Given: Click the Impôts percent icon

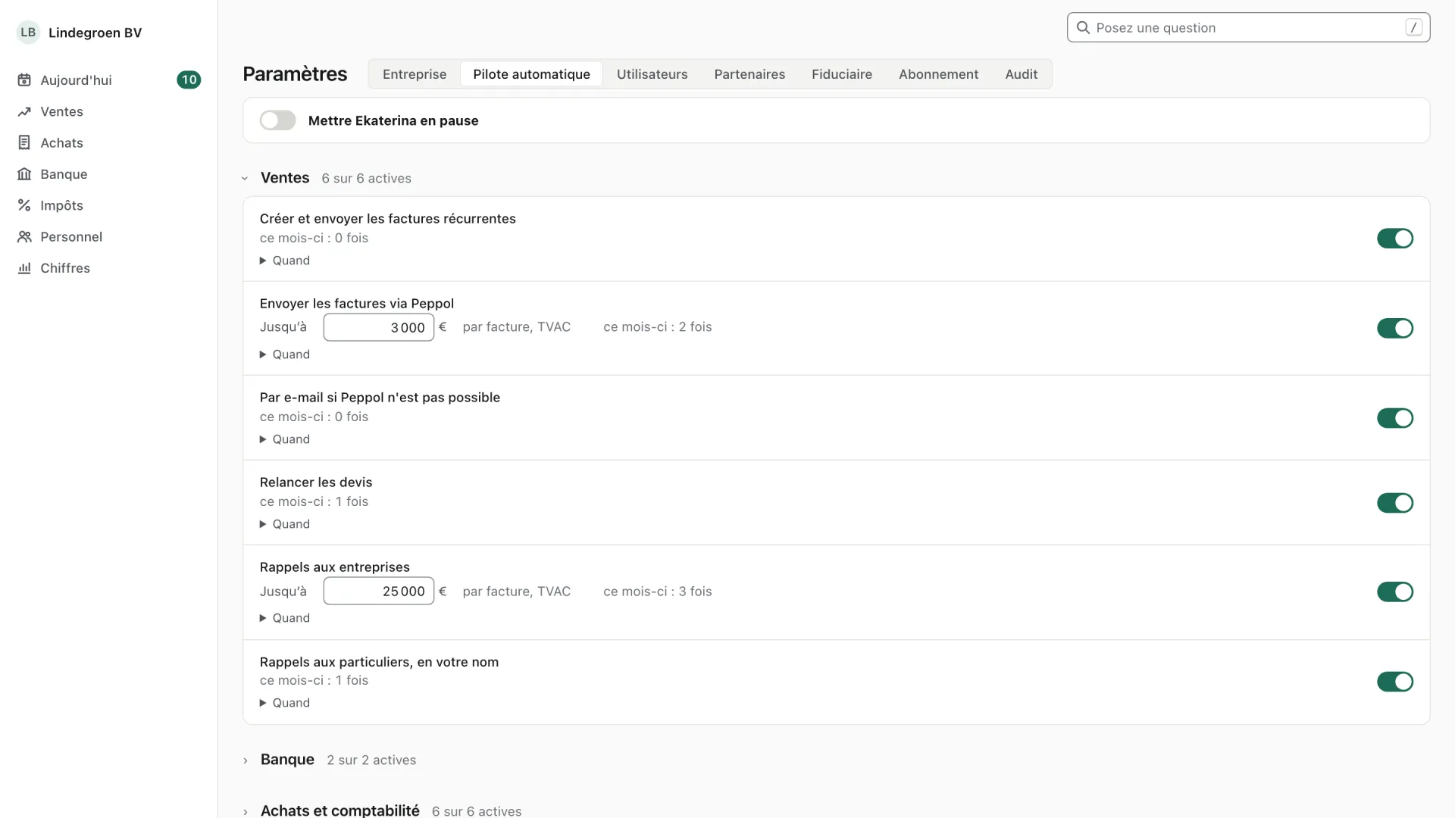Looking at the screenshot, I should [x=24, y=205].
